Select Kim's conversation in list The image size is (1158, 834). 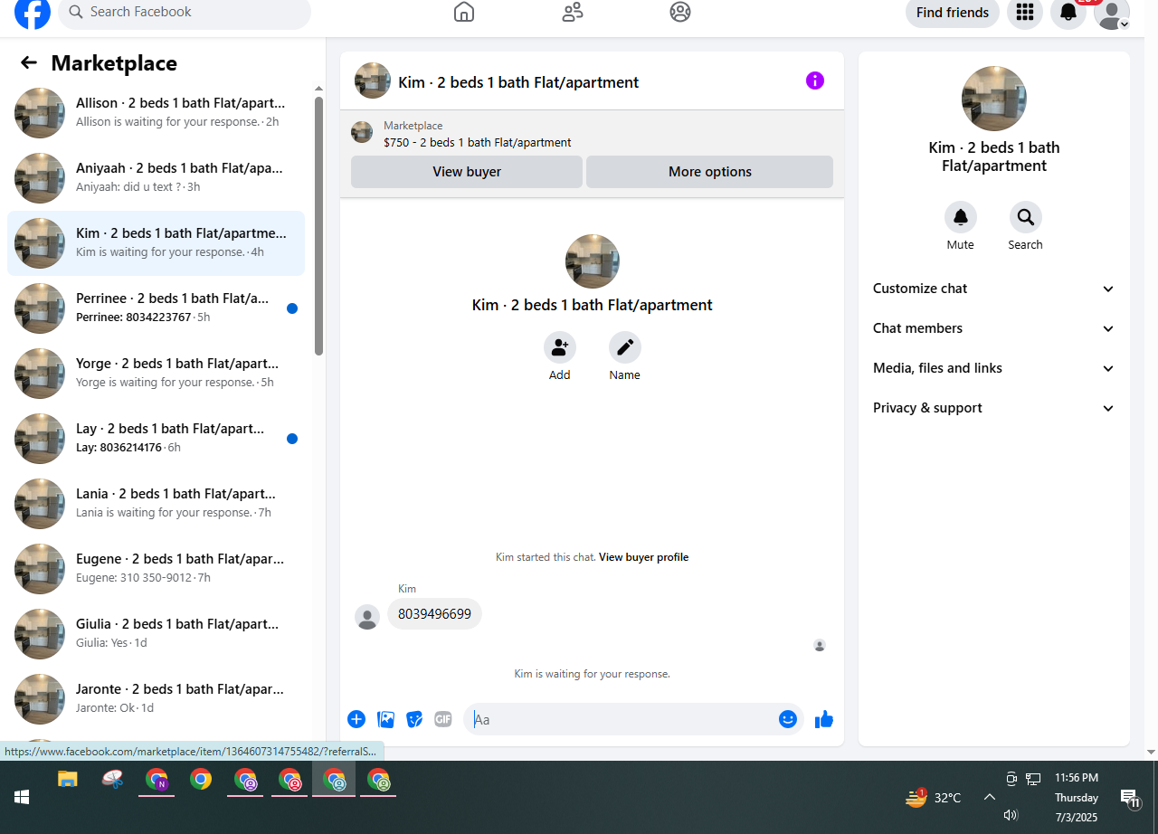coord(156,243)
